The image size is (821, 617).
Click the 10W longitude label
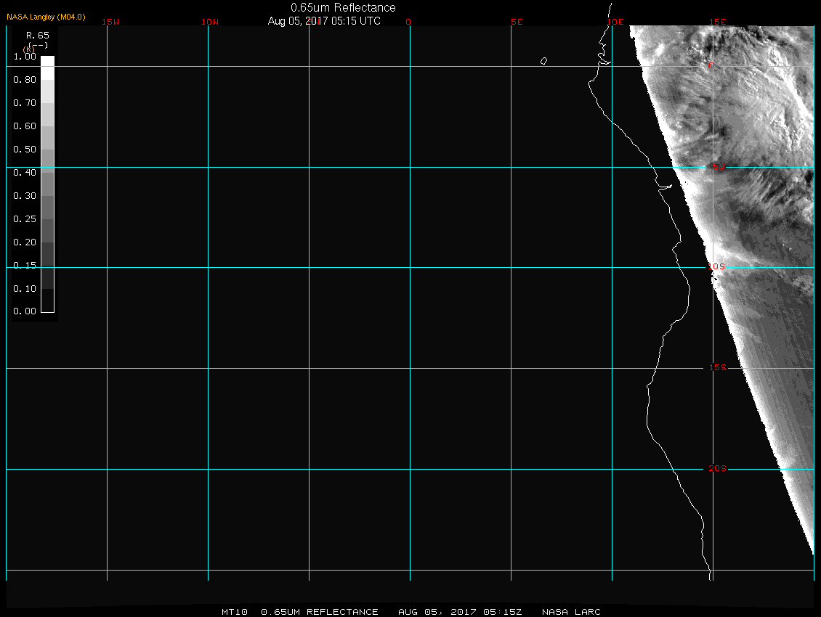pos(210,22)
